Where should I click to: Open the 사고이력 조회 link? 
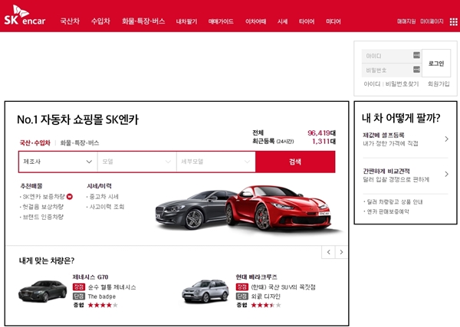pos(107,207)
